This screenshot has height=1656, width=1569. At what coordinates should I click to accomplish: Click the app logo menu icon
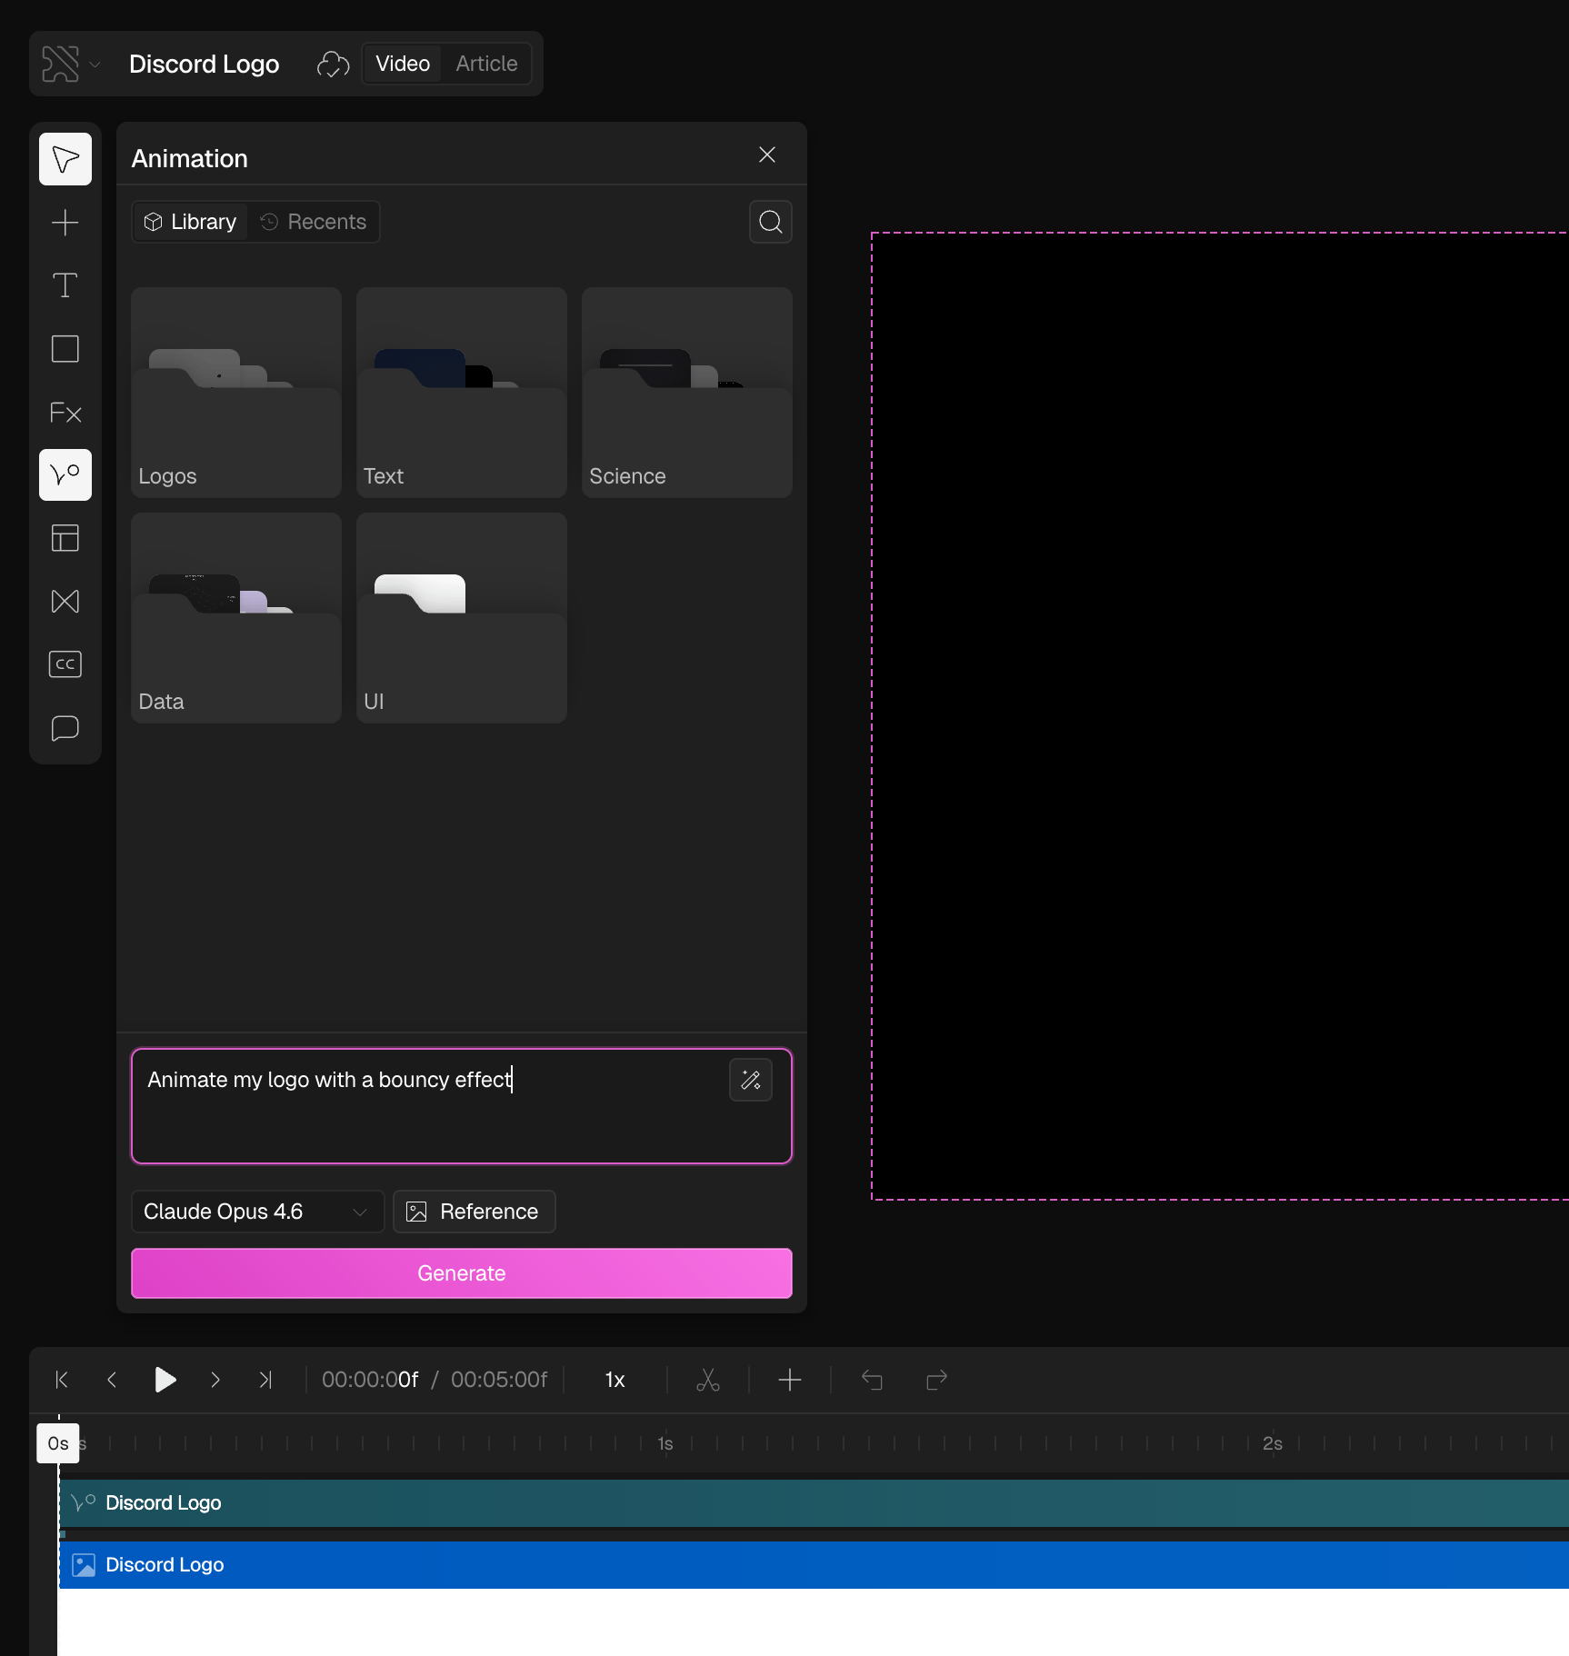tap(61, 64)
